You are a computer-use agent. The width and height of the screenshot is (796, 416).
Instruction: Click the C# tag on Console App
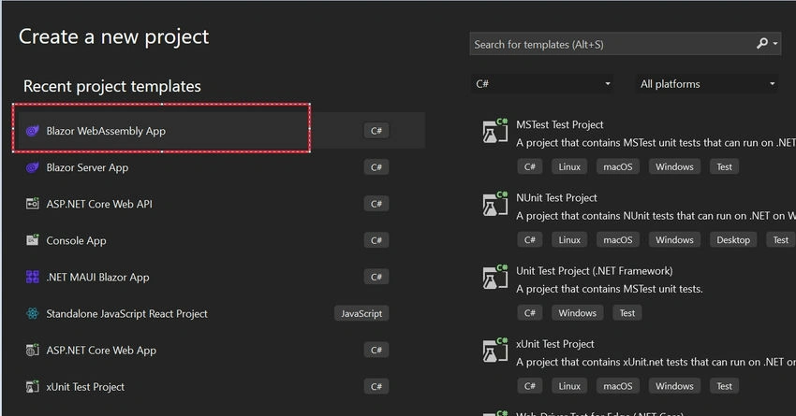[x=376, y=240]
